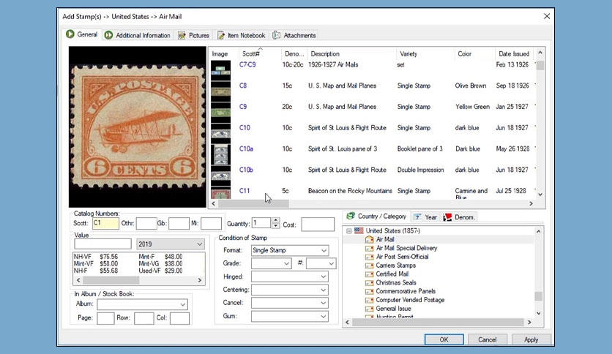Click the C11 stamp thumbnail image
This screenshot has height=354, width=612.
click(x=220, y=192)
